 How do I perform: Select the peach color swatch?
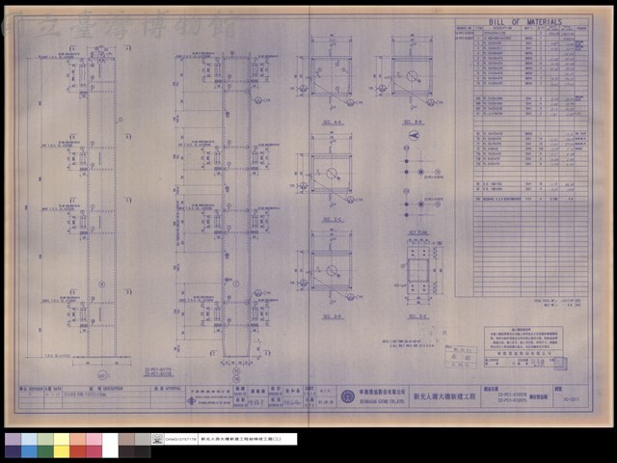[x=77, y=440]
